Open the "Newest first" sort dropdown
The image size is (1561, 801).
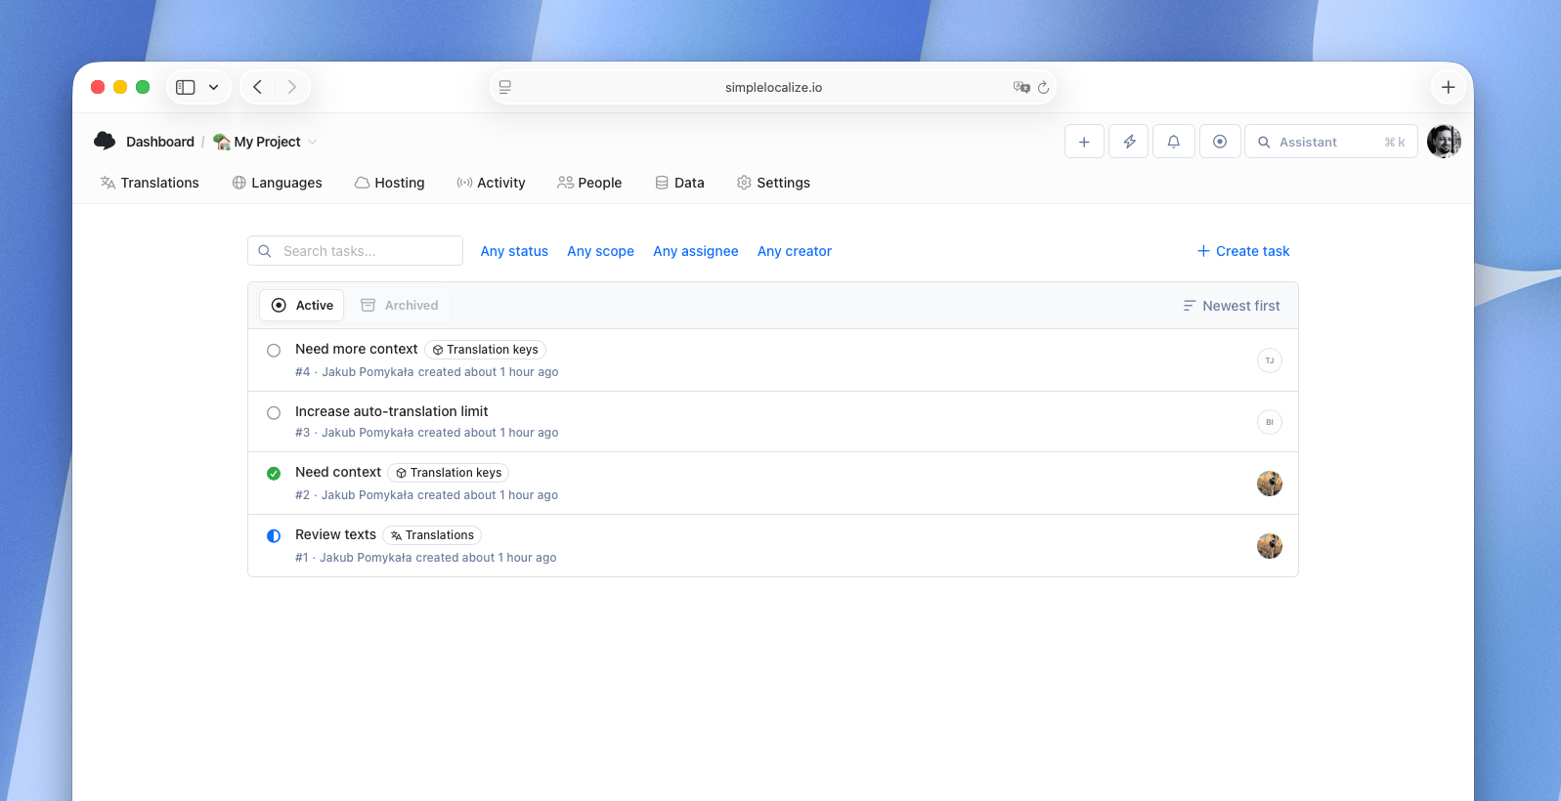1232,306
